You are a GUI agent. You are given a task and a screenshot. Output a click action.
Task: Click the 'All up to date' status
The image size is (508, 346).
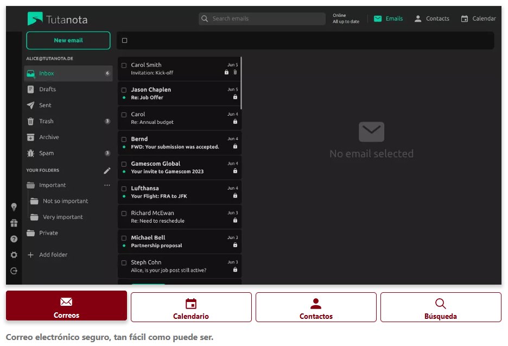(346, 22)
